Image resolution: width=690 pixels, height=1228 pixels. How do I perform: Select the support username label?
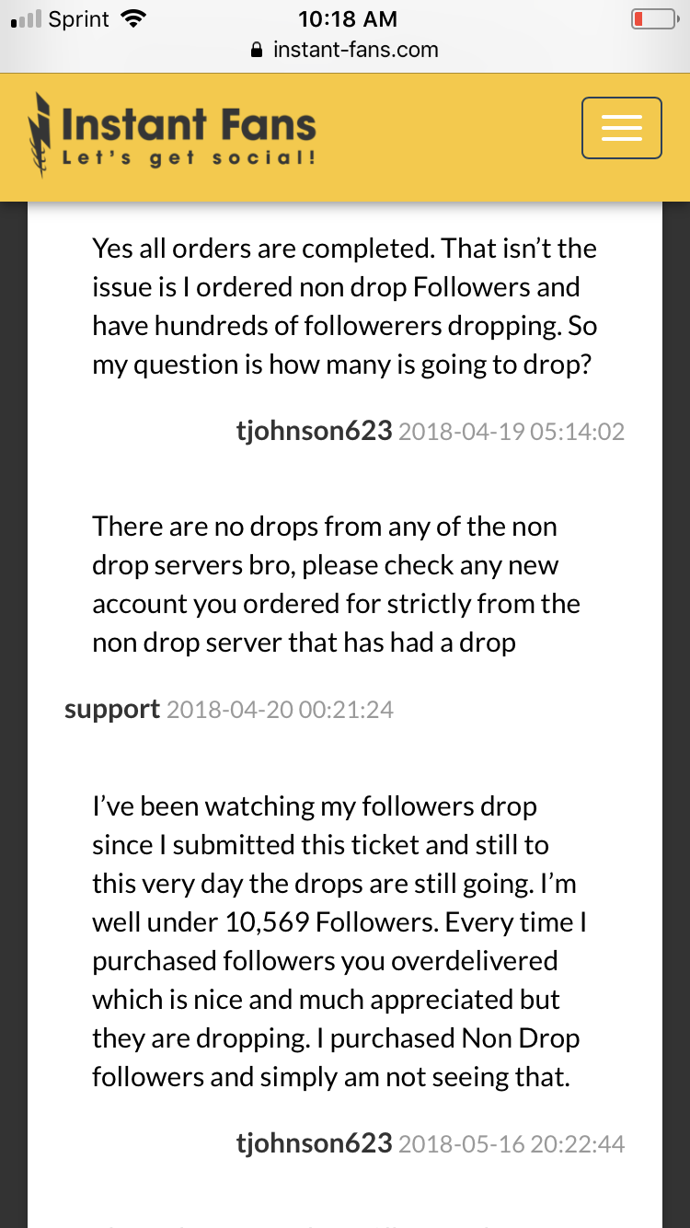click(x=112, y=710)
